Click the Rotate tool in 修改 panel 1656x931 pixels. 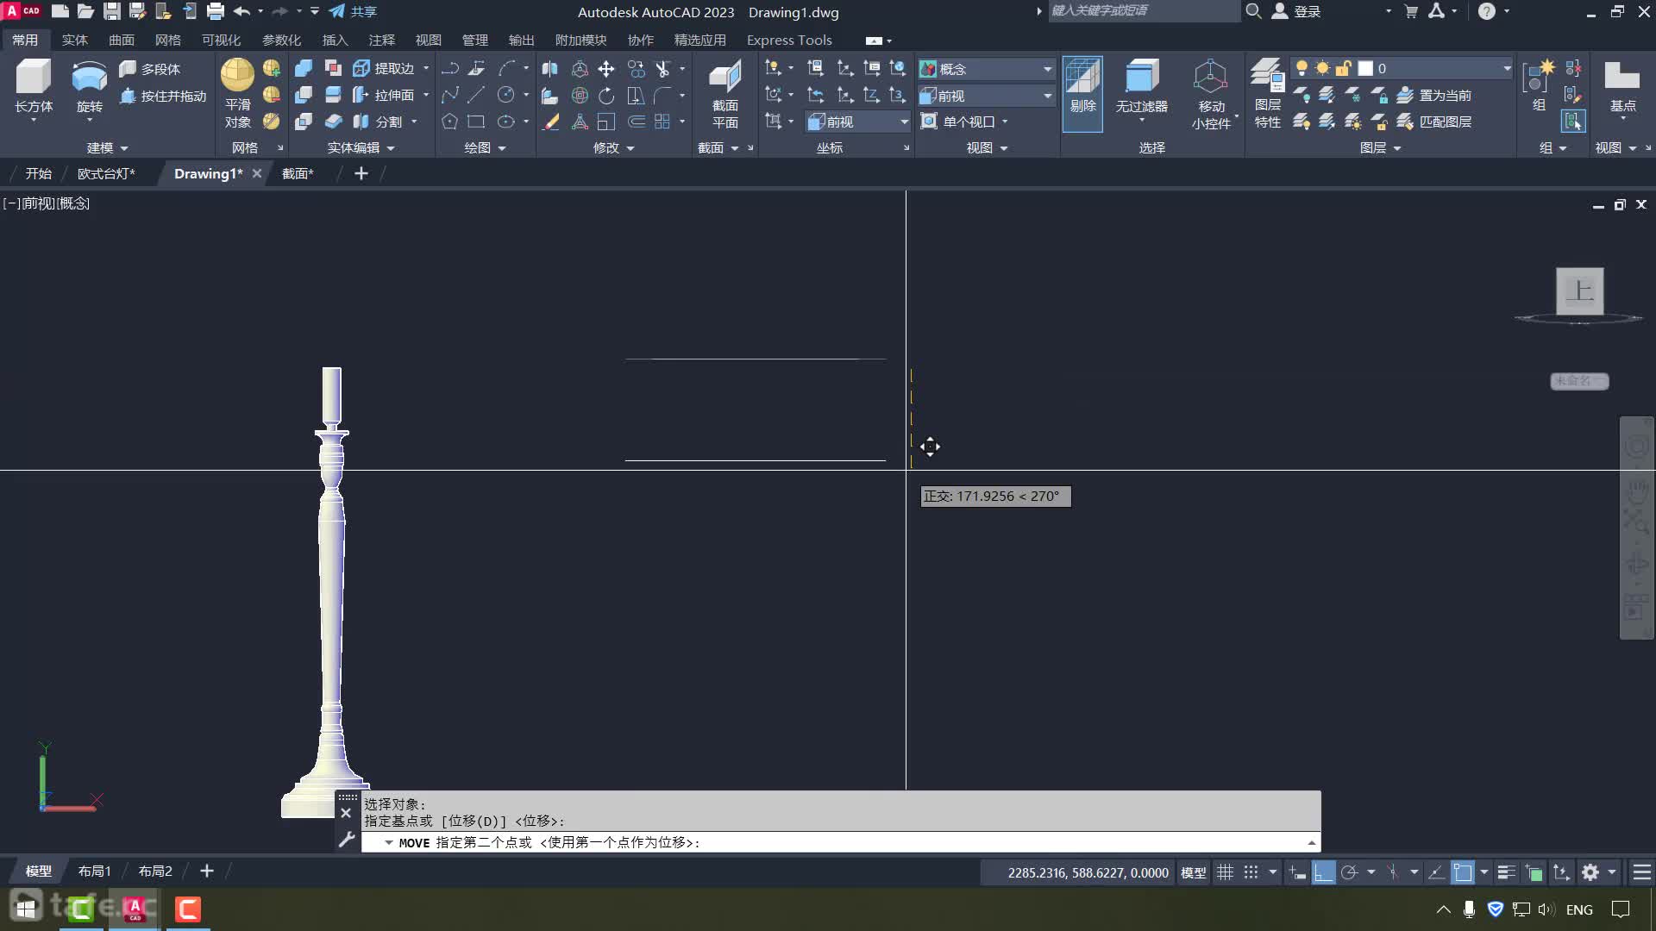pos(606,95)
